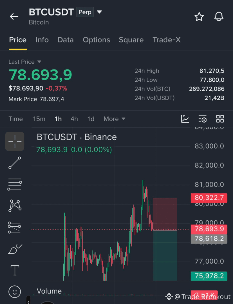The width and height of the screenshot is (233, 304).
Task: Open the Last Price dropdown
Action: pyautogui.click(x=25, y=62)
